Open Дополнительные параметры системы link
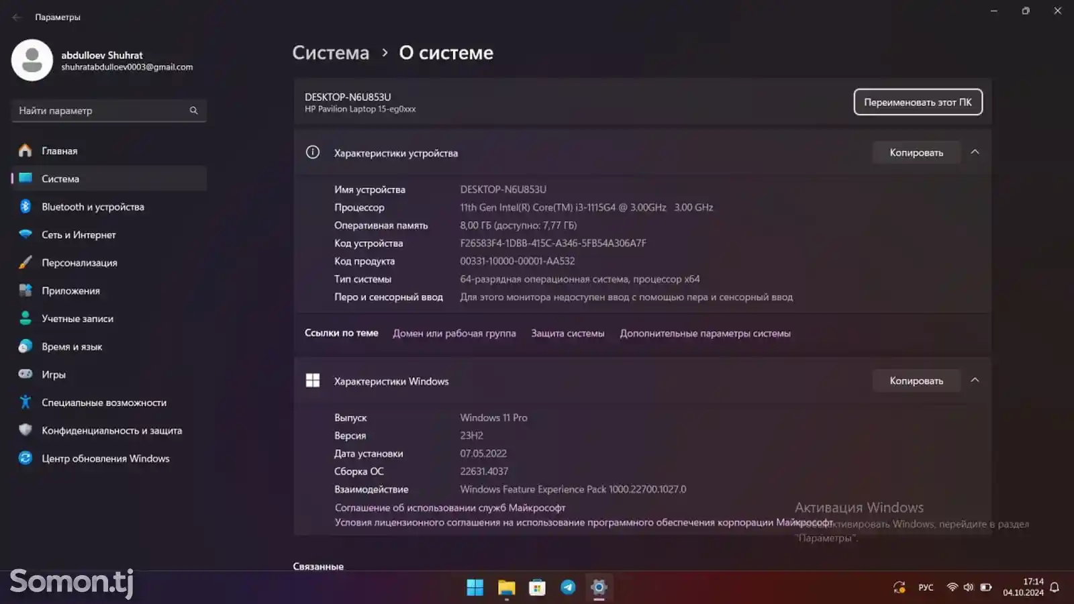1074x604 pixels. (x=705, y=333)
